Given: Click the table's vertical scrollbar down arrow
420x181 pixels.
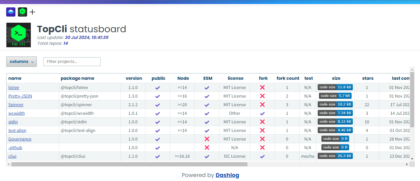Looking at the screenshot, I should 412,159.
